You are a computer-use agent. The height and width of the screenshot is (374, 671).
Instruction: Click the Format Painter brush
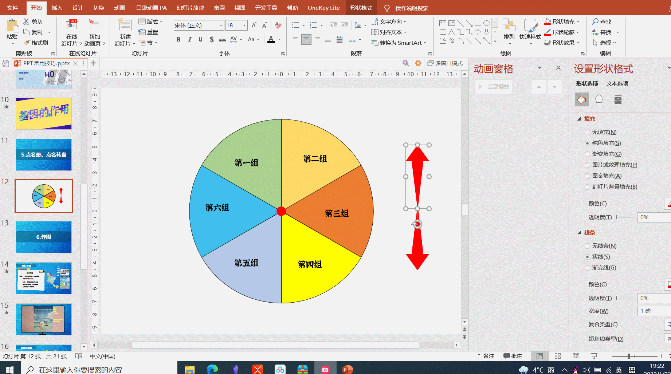point(36,43)
